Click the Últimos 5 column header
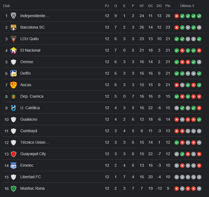The height and width of the screenshot is (197, 209). tap(187, 6)
